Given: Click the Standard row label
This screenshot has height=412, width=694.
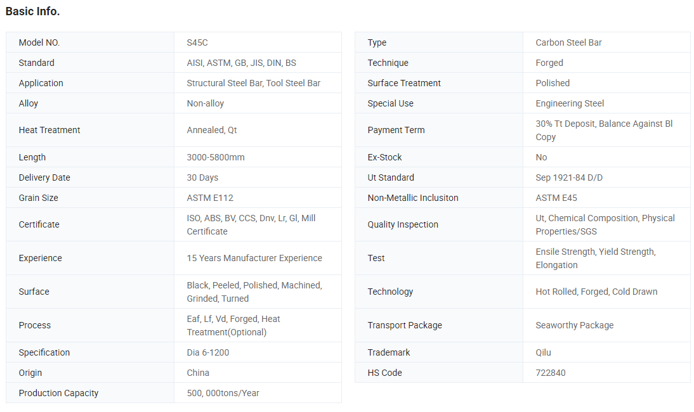Looking at the screenshot, I should click(36, 63).
